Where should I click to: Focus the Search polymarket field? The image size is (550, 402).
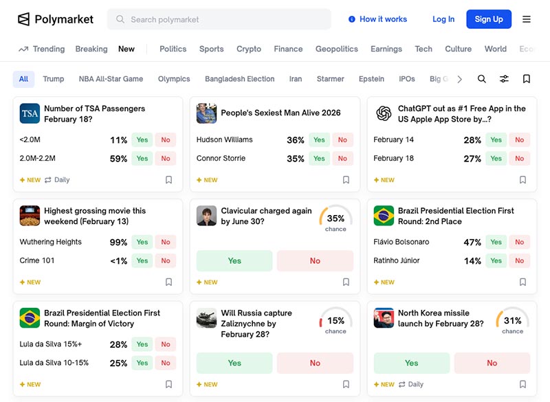(x=219, y=19)
